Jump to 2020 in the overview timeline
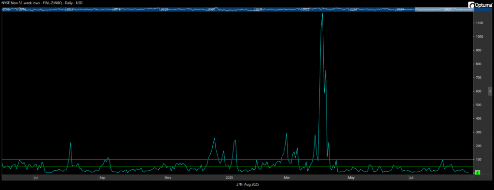This screenshot has width=494, height=190. coord(211,10)
